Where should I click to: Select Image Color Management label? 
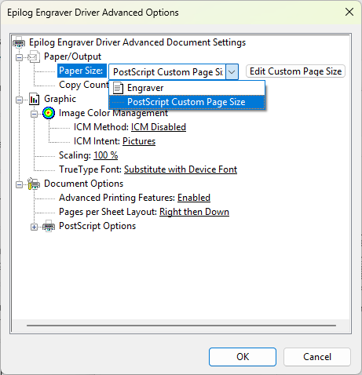tap(113, 113)
